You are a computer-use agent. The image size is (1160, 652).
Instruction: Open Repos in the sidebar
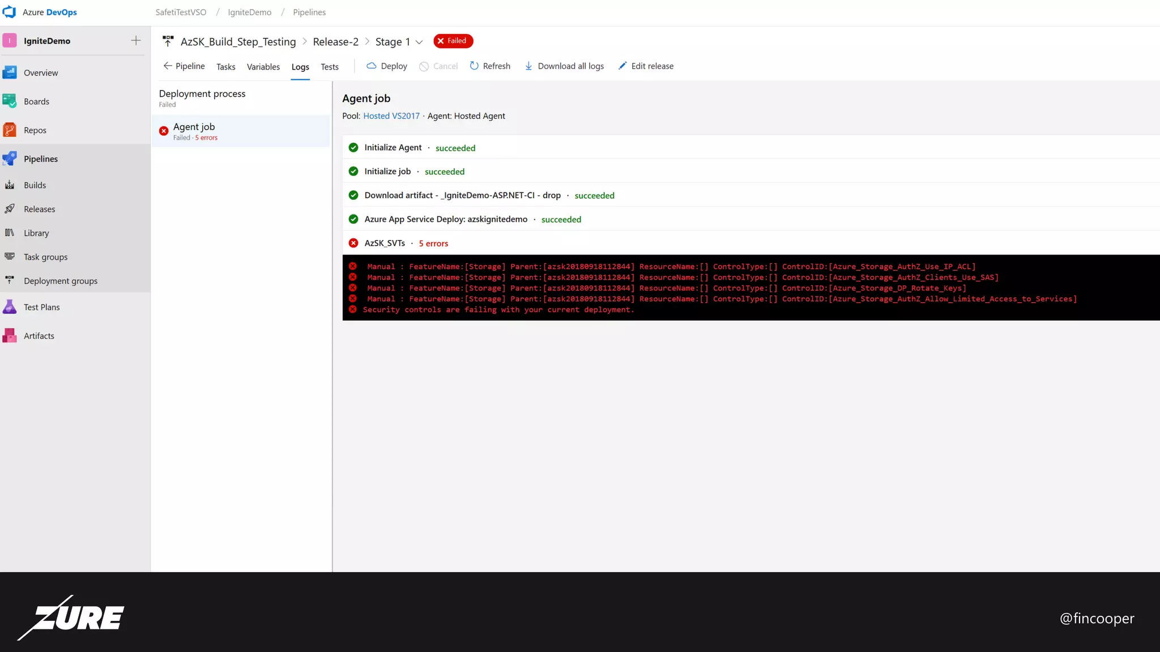(x=35, y=130)
